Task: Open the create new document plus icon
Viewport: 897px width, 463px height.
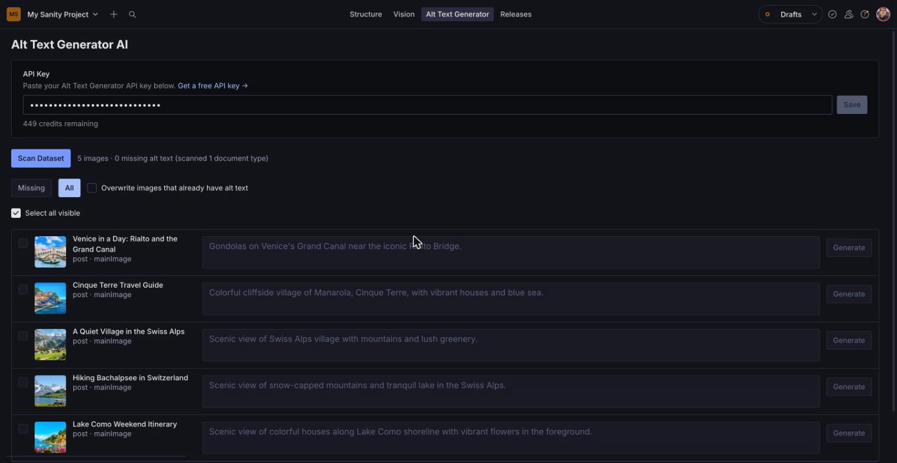Action: [114, 14]
